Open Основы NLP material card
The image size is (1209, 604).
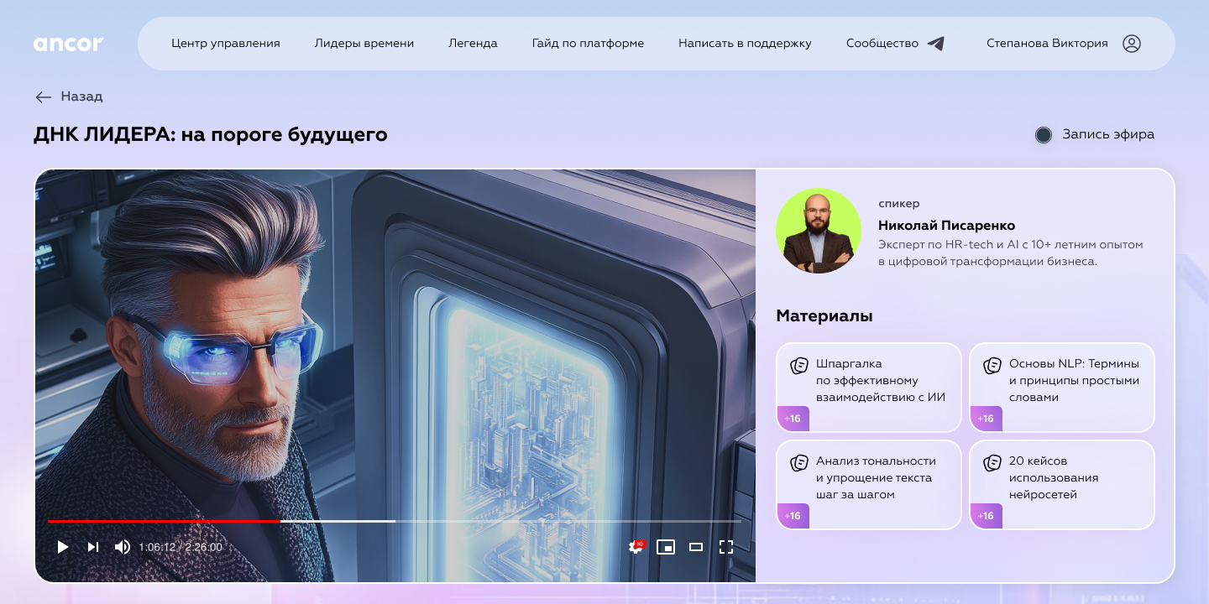(x=1062, y=388)
